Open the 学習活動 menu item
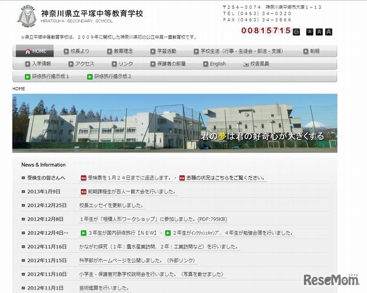The image size is (367, 293). (163, 51)
